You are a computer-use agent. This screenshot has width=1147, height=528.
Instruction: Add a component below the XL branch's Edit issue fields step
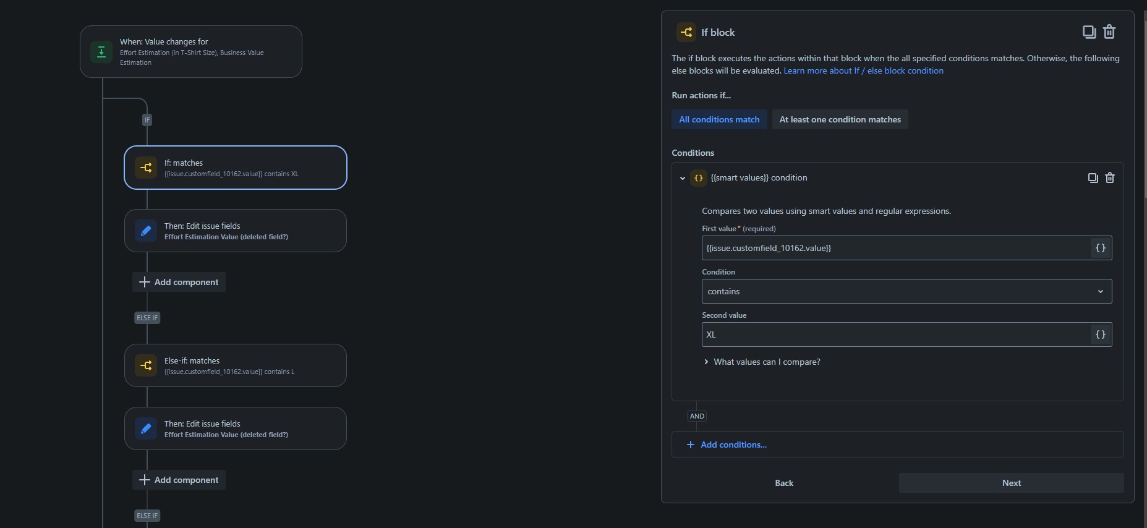(x=179, y=282)
